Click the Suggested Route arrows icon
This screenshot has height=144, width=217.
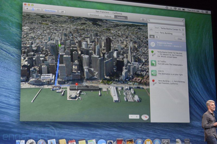pos(153,44)
